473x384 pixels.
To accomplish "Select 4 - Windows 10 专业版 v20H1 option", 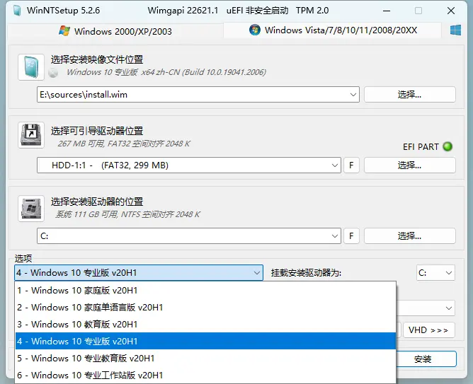I will pos(205,341).
